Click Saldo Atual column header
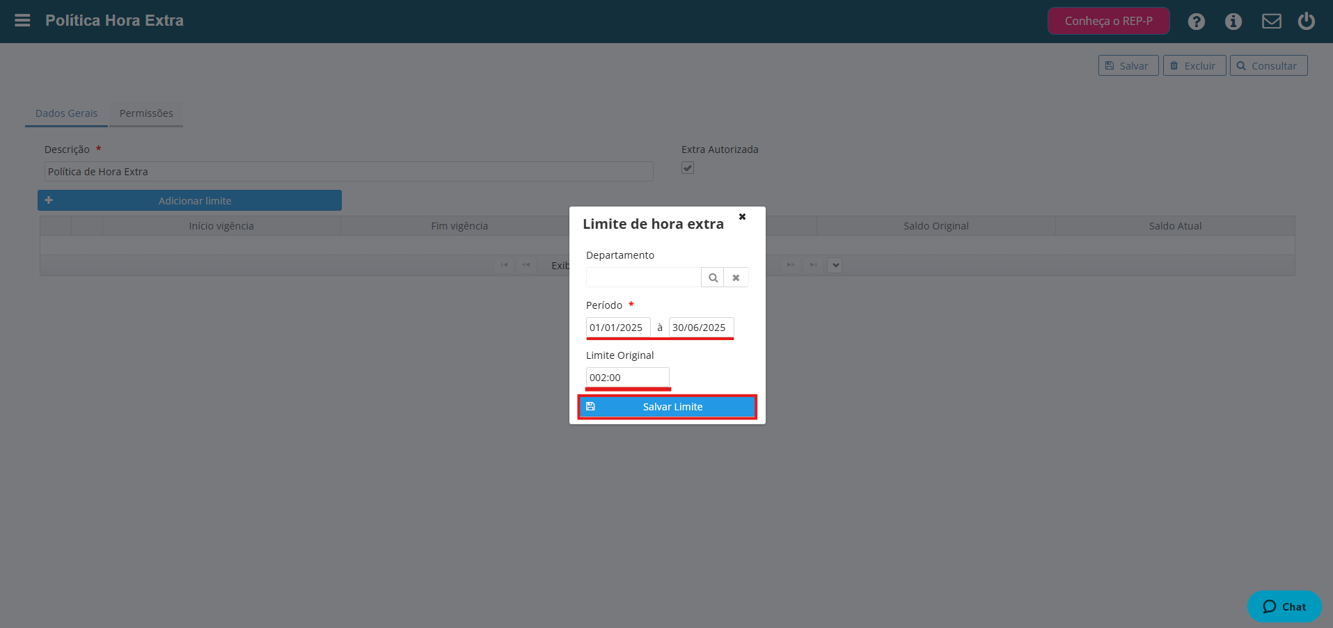 pos(1175,226)
